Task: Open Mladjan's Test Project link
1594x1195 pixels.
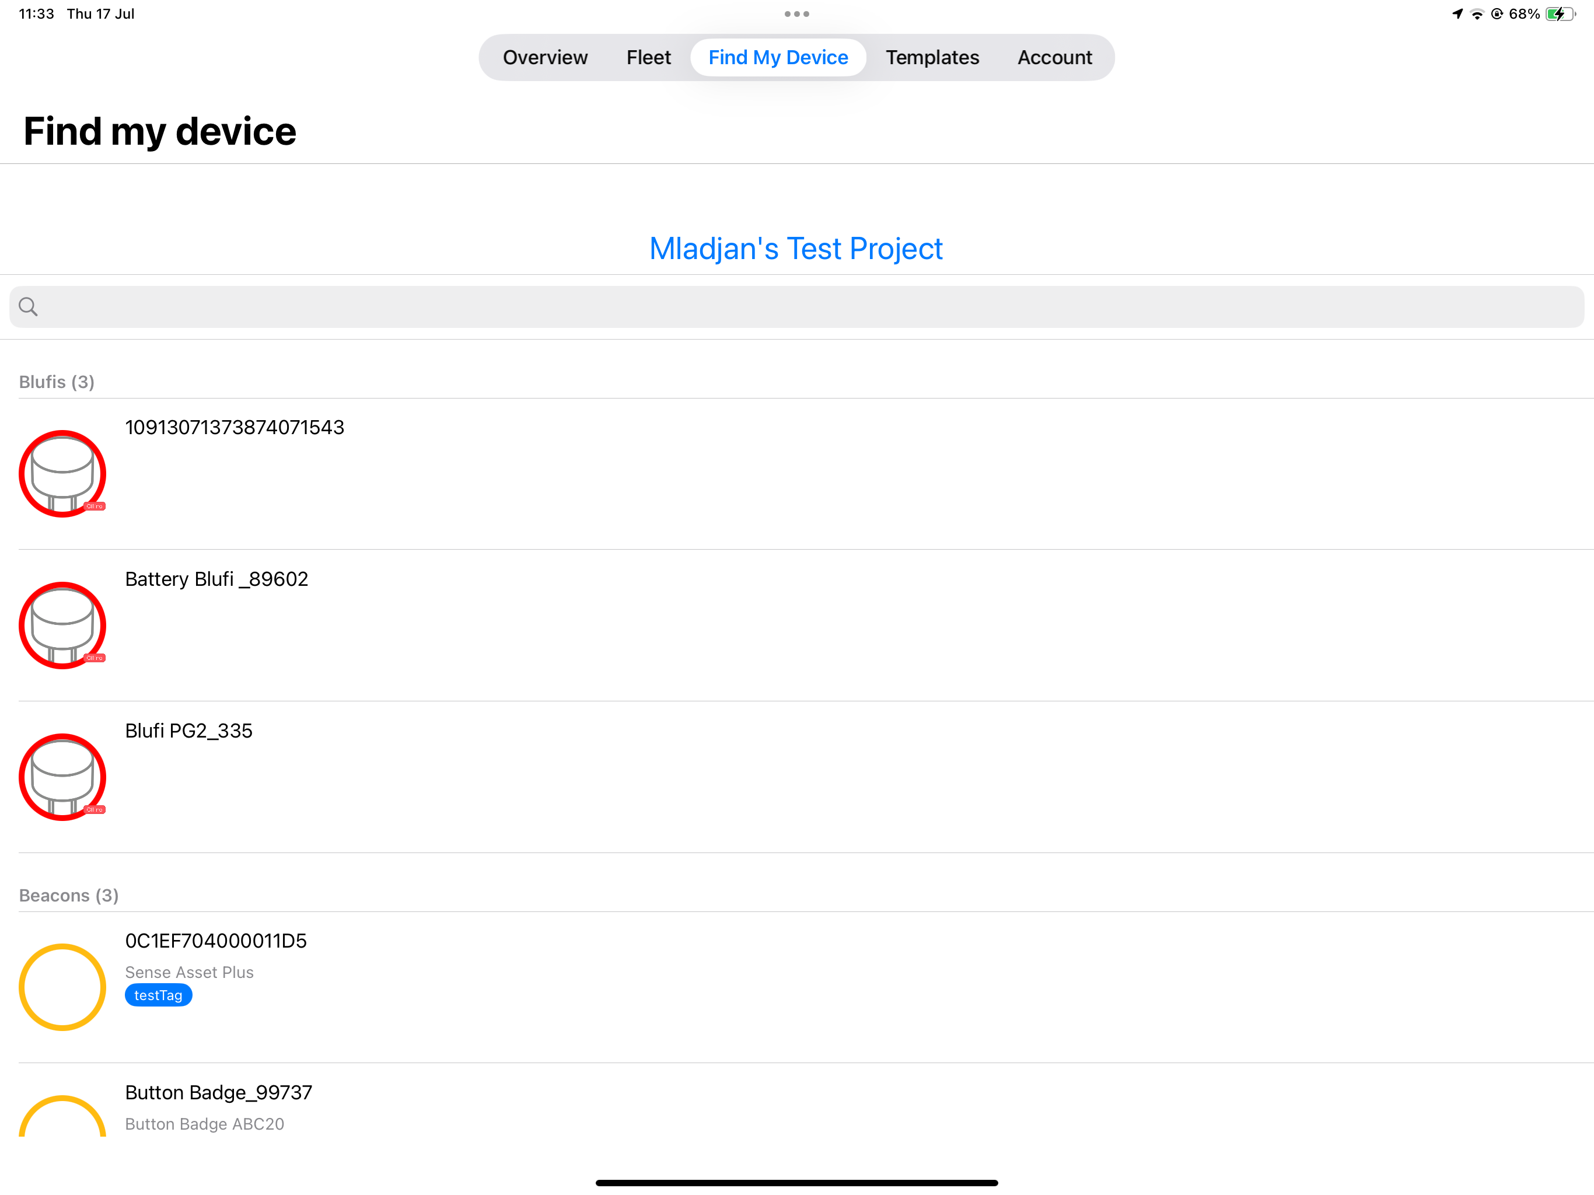Action: [796, 249]
